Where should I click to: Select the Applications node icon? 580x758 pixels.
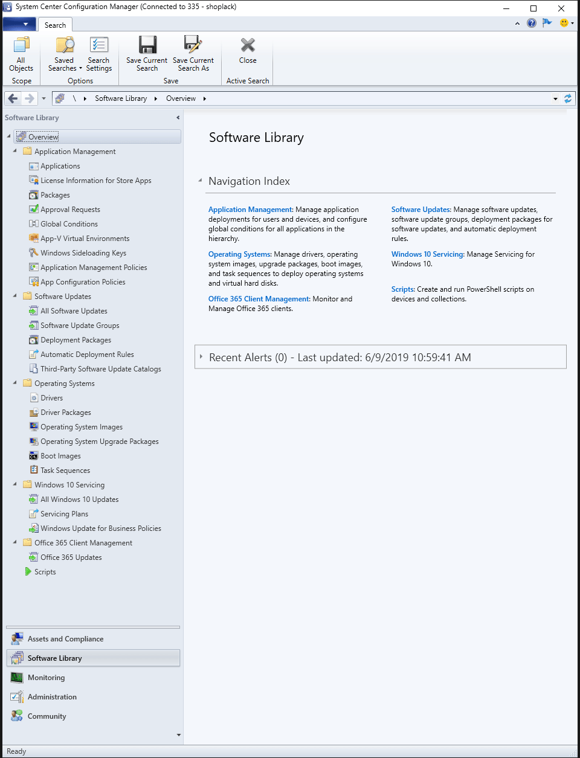[x=34, y=166]
